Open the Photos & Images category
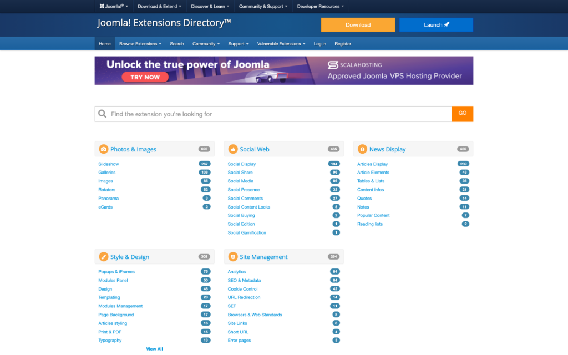The height and width of the screenshot is (355, 568). [133, 149]
